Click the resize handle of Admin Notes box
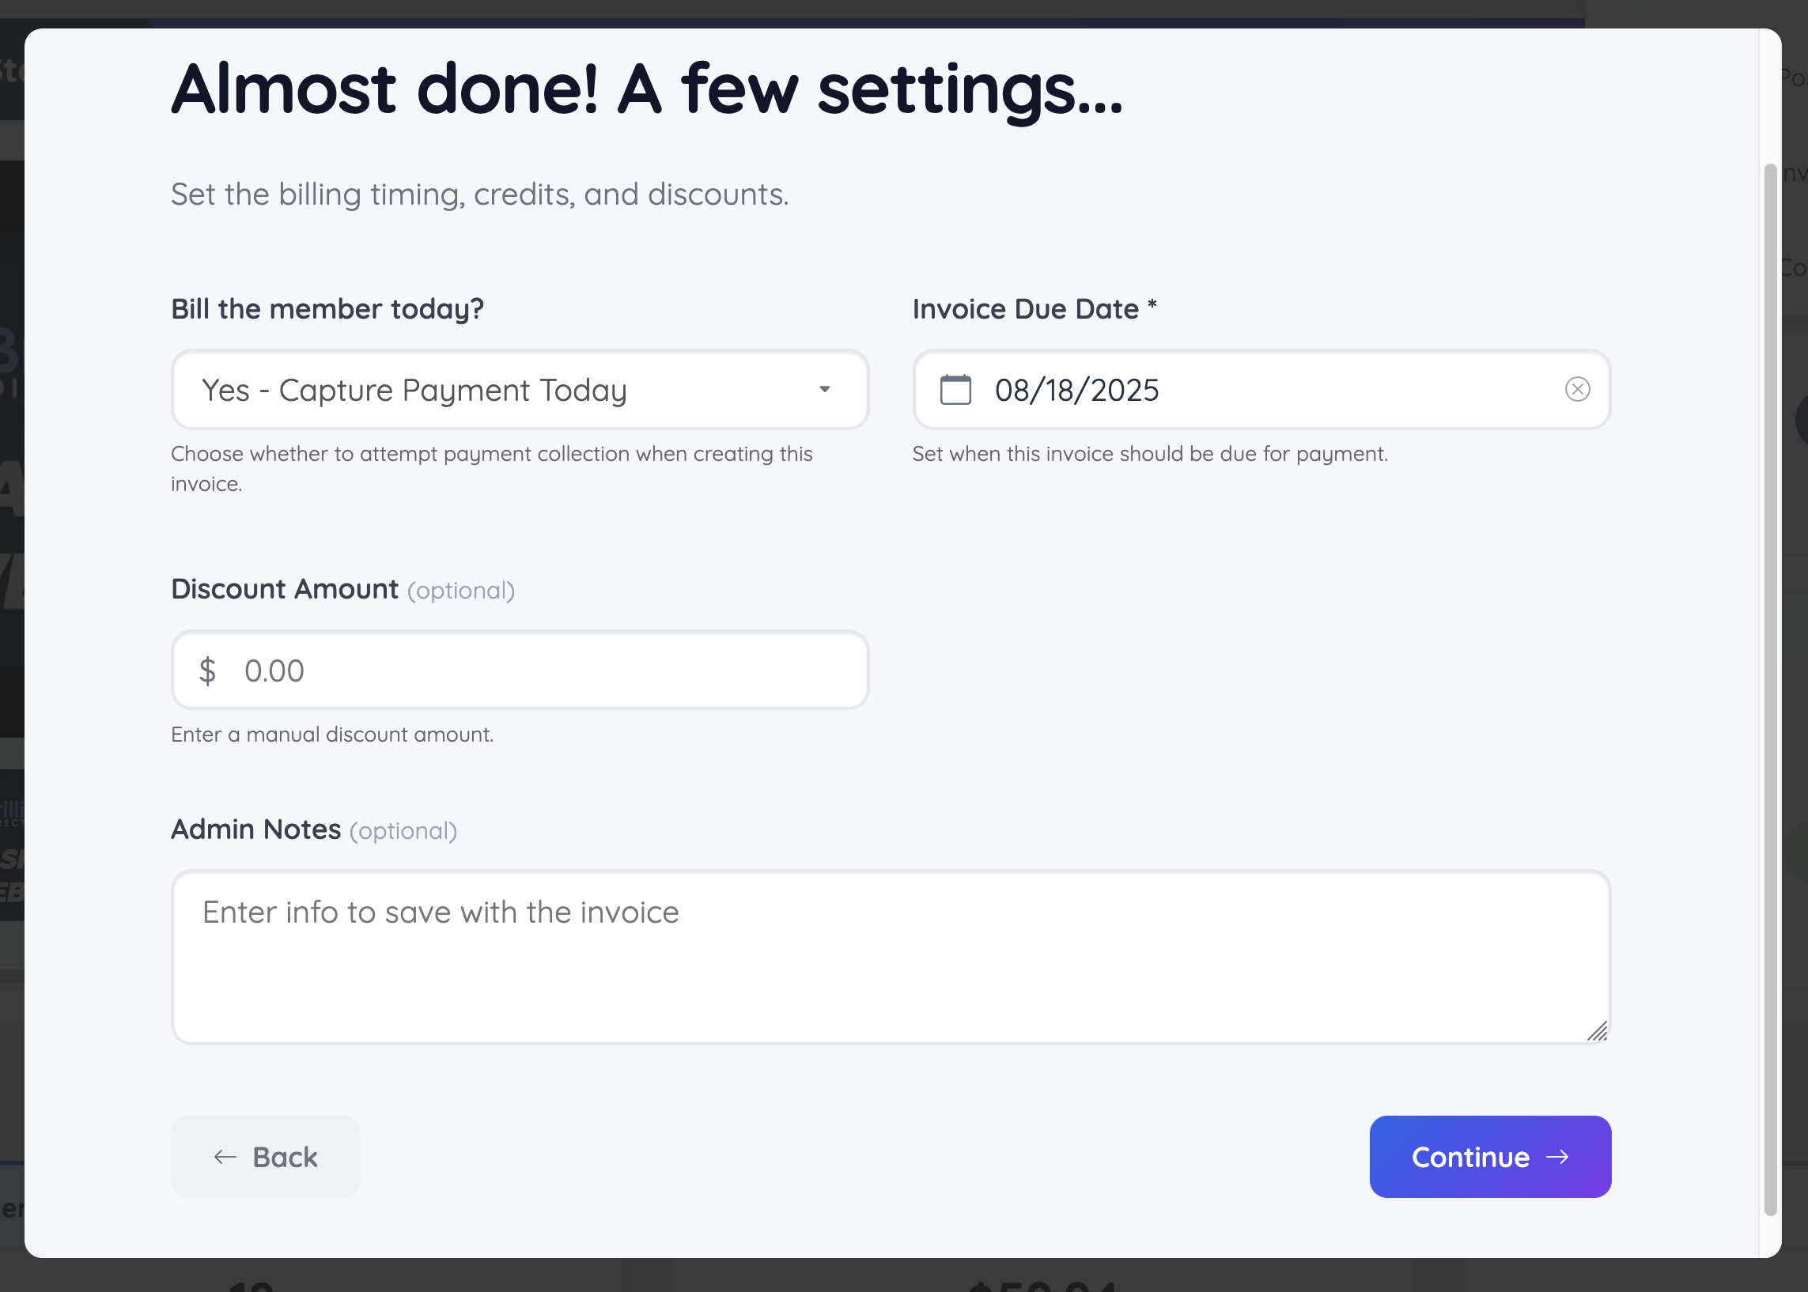The width and height of the screenshot is (1808, 1292). click(1597, 1031)
